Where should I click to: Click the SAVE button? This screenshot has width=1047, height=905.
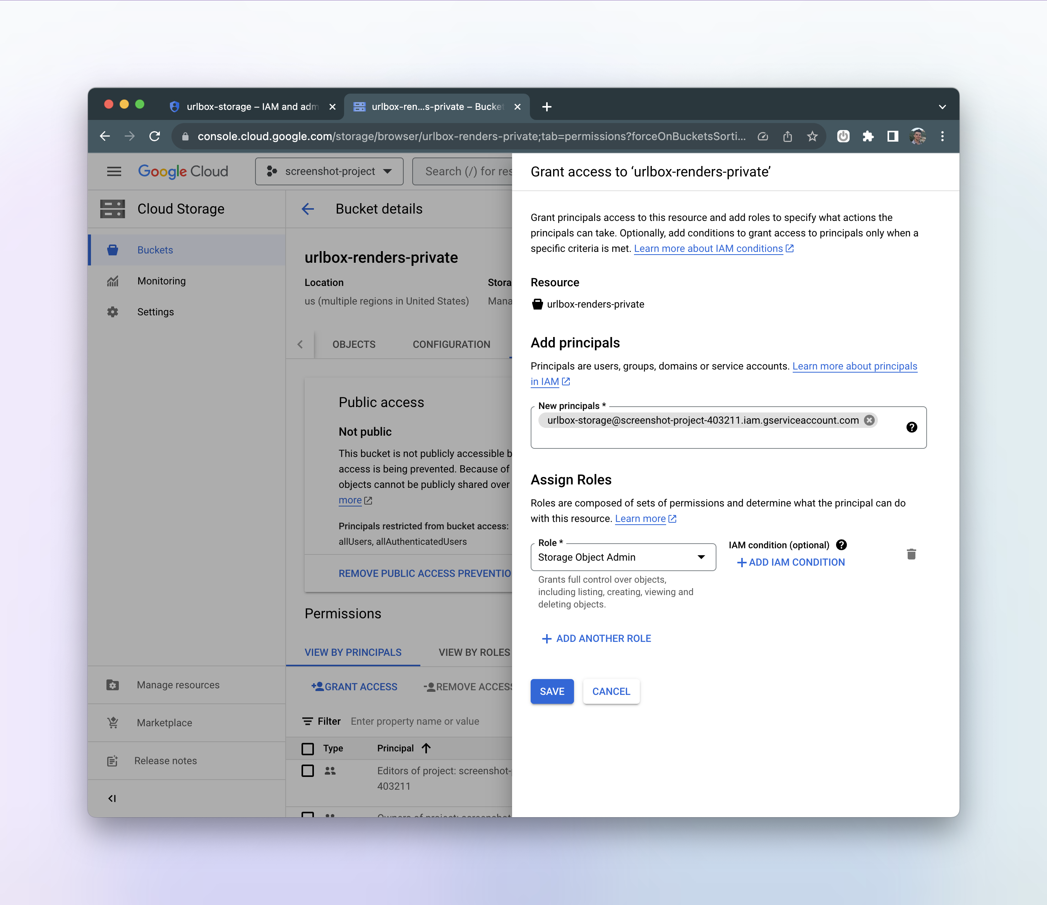pyautogui.click(x=551, y=691)
